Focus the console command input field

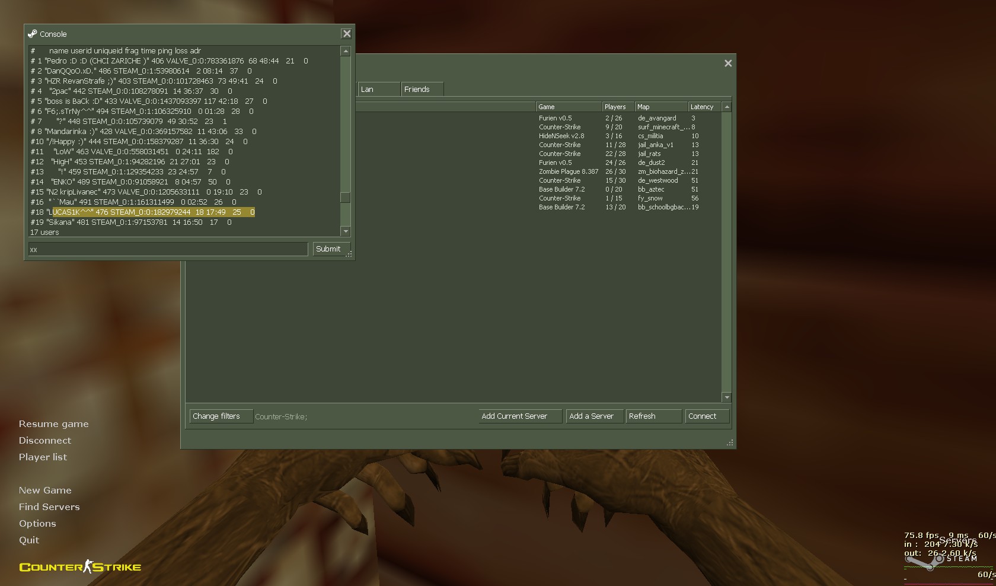pyautogui.click(x=168, y=249)
